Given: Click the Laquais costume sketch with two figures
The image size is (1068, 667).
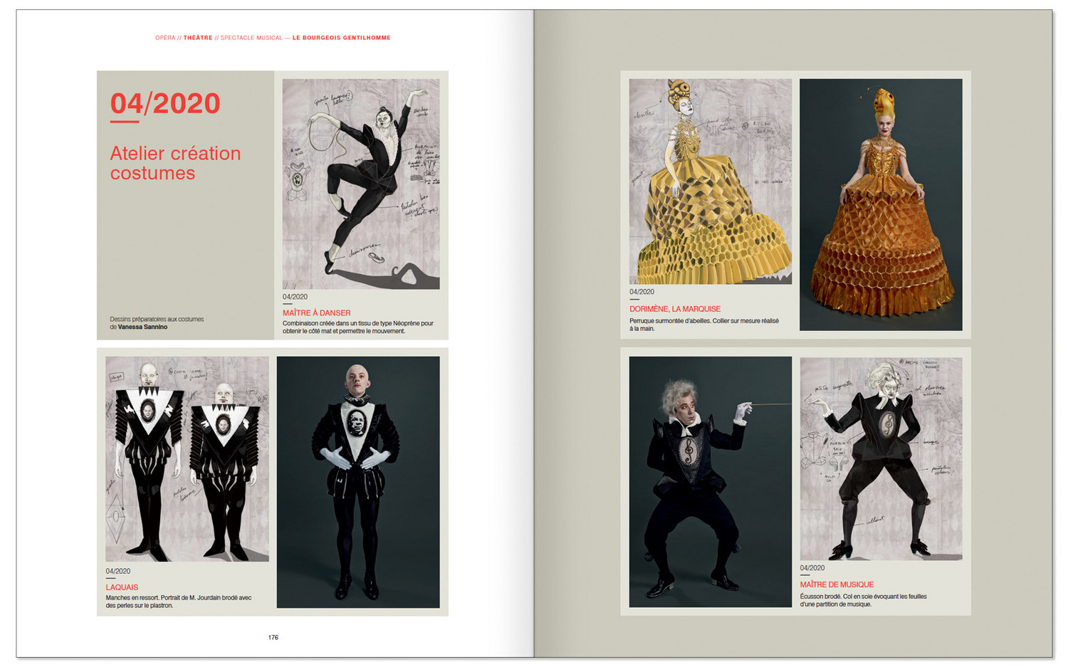Looking at the screenshot, I should [187, 459].
